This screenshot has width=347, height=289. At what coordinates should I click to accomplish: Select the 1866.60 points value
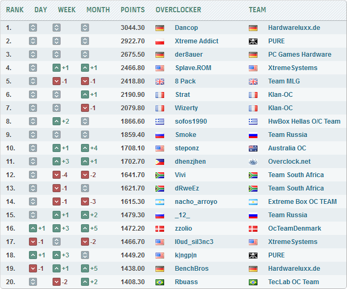132,121
